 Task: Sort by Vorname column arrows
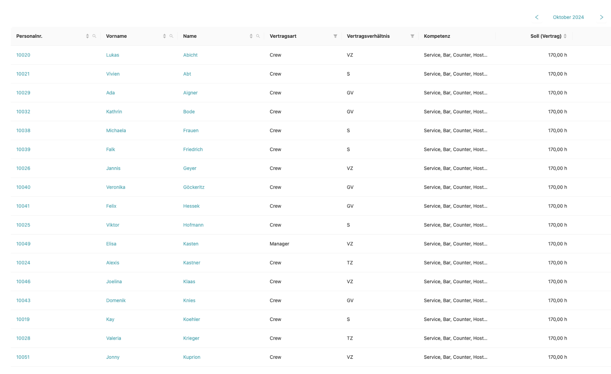pyautogui.click(x=164, y=36)
